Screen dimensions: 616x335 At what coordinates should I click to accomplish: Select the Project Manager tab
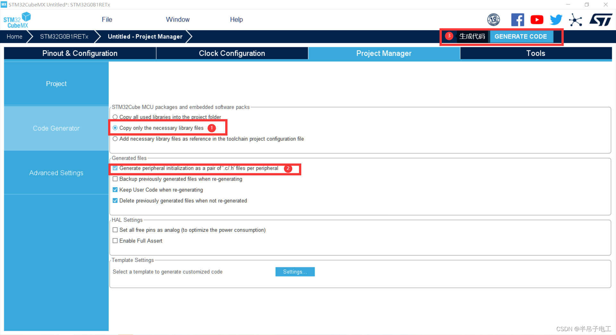[384, 53]
